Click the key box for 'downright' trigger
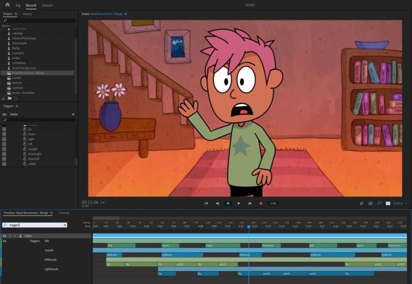 [4, 154]
